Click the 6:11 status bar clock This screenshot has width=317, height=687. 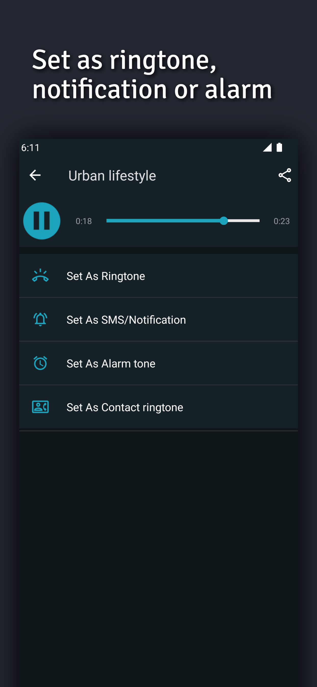30,147
